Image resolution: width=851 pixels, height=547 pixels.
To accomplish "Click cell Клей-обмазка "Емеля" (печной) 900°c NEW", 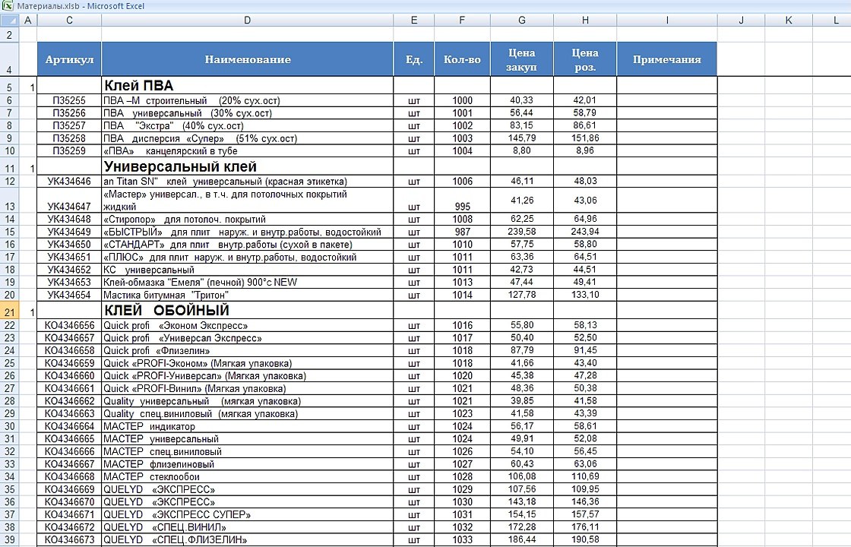I will pos(248,282).
